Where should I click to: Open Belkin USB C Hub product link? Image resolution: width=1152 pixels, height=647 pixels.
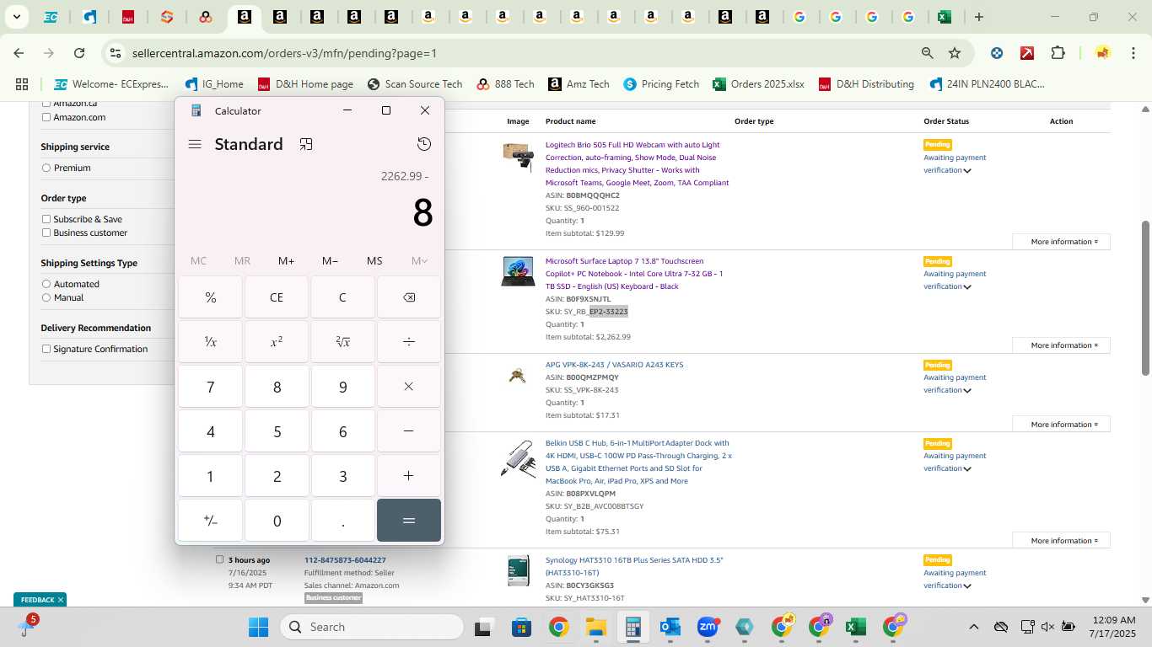pyautogui.click(x=638, y=462)
